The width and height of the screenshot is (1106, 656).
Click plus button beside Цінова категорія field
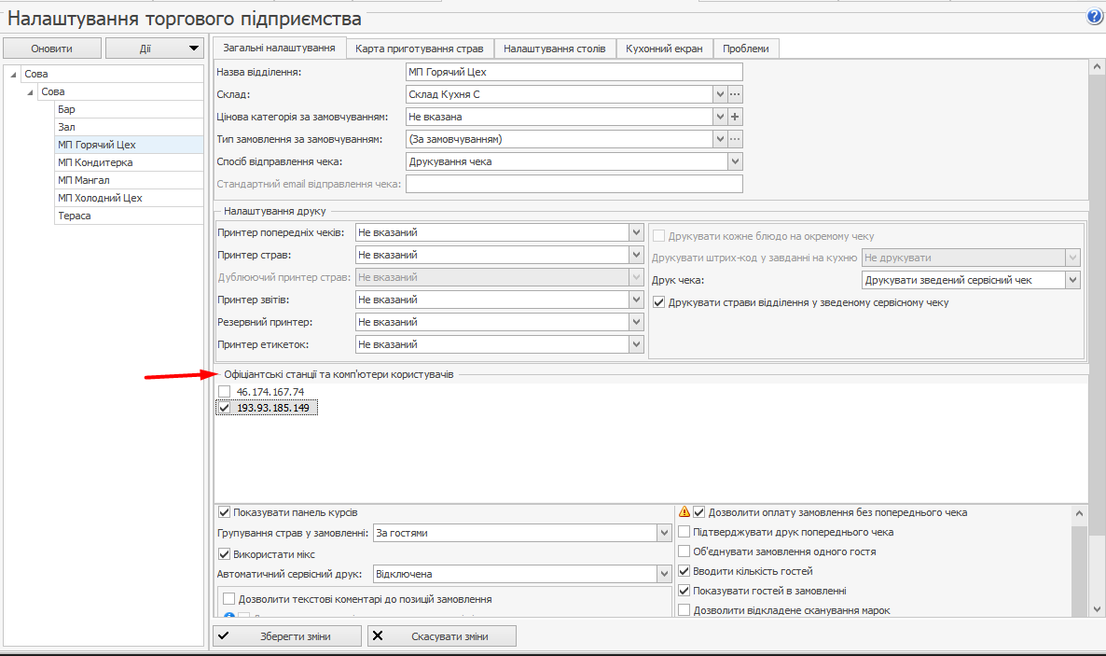[735, 117]
